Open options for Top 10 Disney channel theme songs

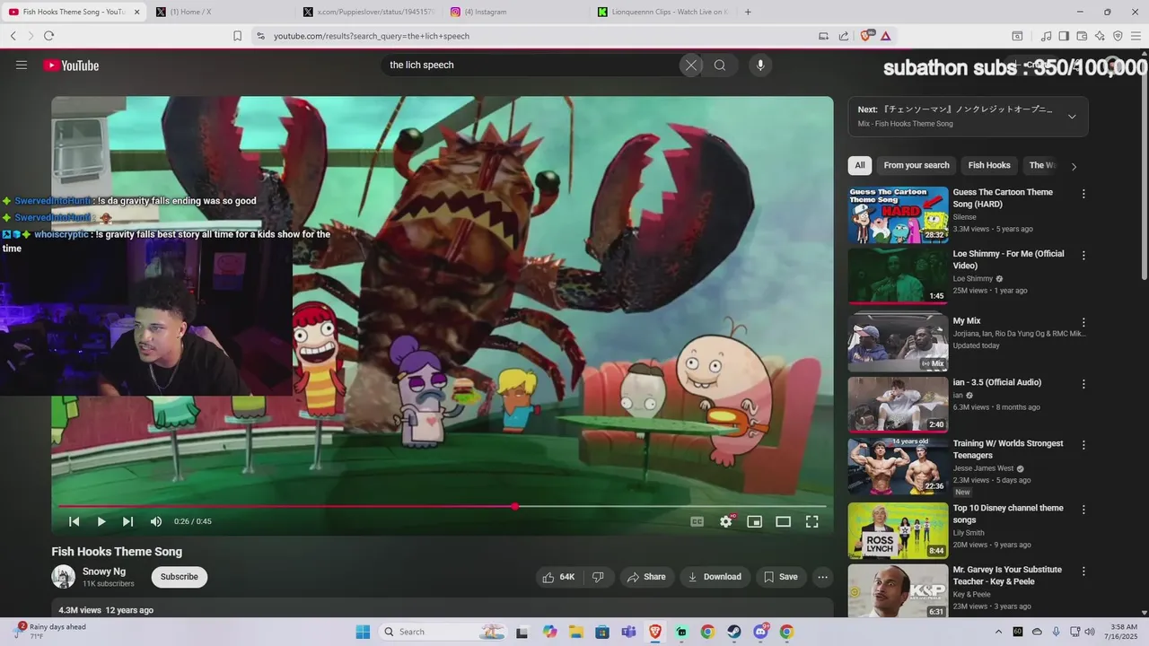(1083, 510)
